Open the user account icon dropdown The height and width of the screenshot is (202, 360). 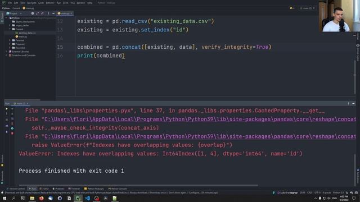click(292, 8)
